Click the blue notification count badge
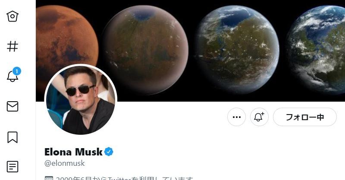Viewport: 345px width, 180px height. 17,71
